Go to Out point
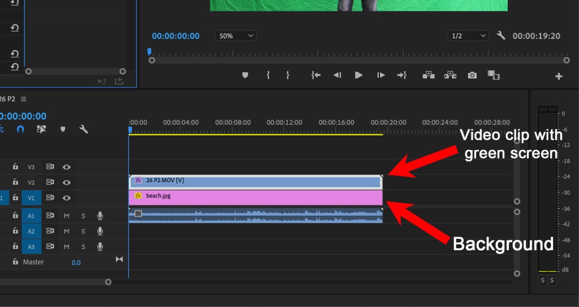Viewport: 579px width, 307px height. pos(402,75)
